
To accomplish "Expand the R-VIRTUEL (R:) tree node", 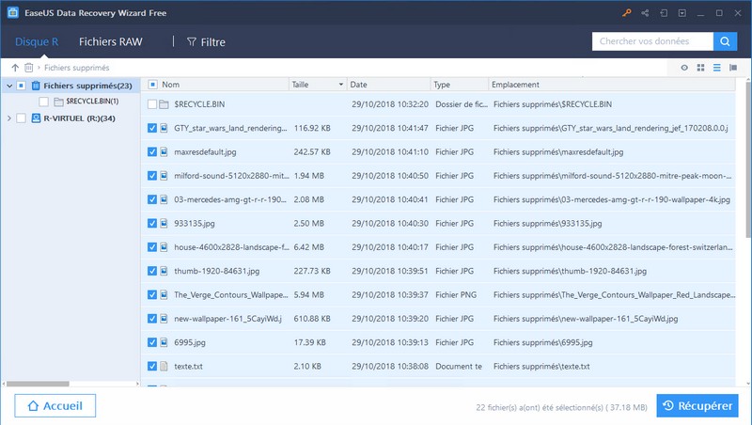I will click(9, 118).
